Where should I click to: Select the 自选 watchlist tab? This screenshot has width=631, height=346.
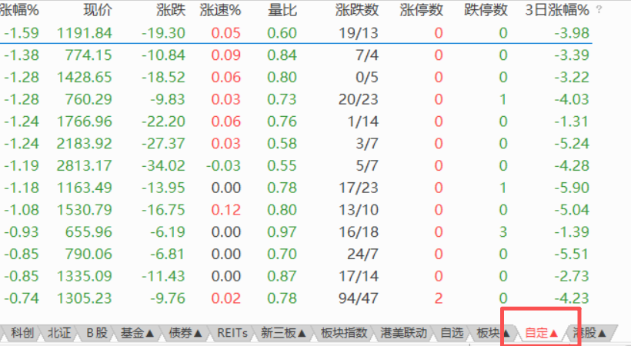point(452,333)
